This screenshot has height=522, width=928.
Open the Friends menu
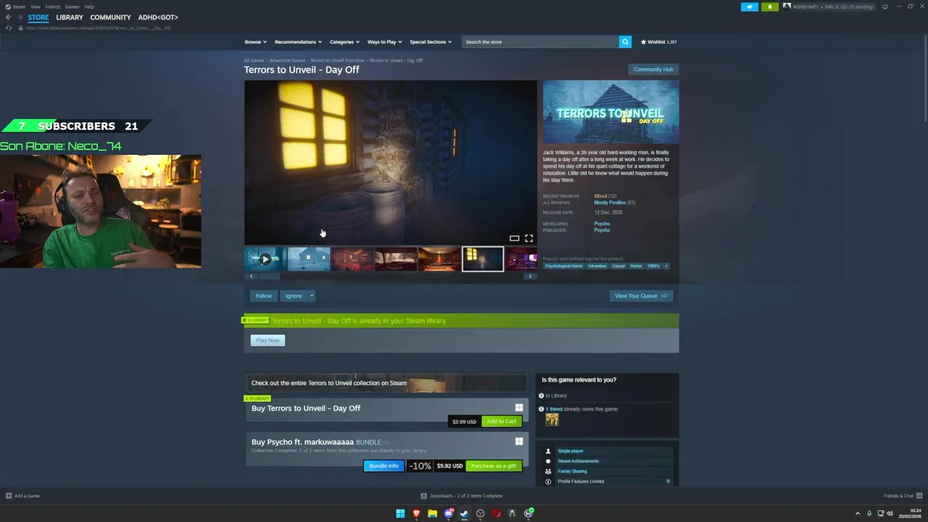coord(53,7)
